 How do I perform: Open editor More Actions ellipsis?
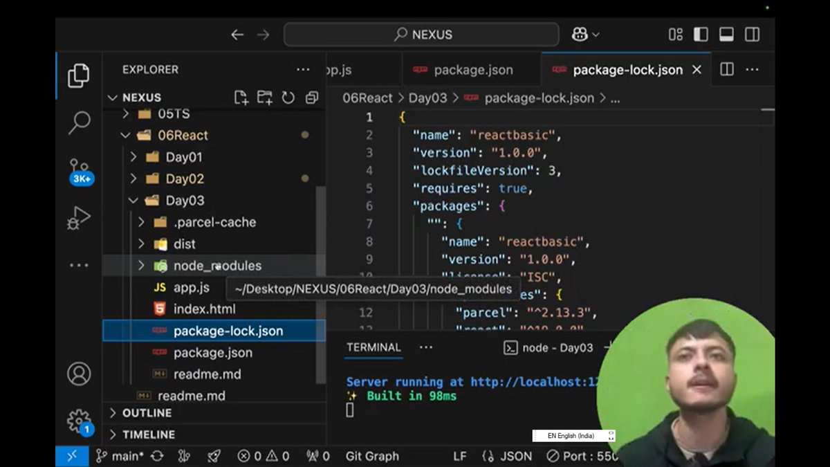753,70
